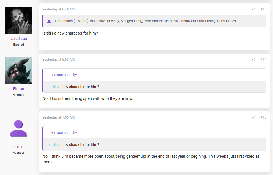The width and height of the screenshot is (273, 175).
Task: Click 'Banned' label under lazerface
Action: pyautogui.click(x=19, y=45)
